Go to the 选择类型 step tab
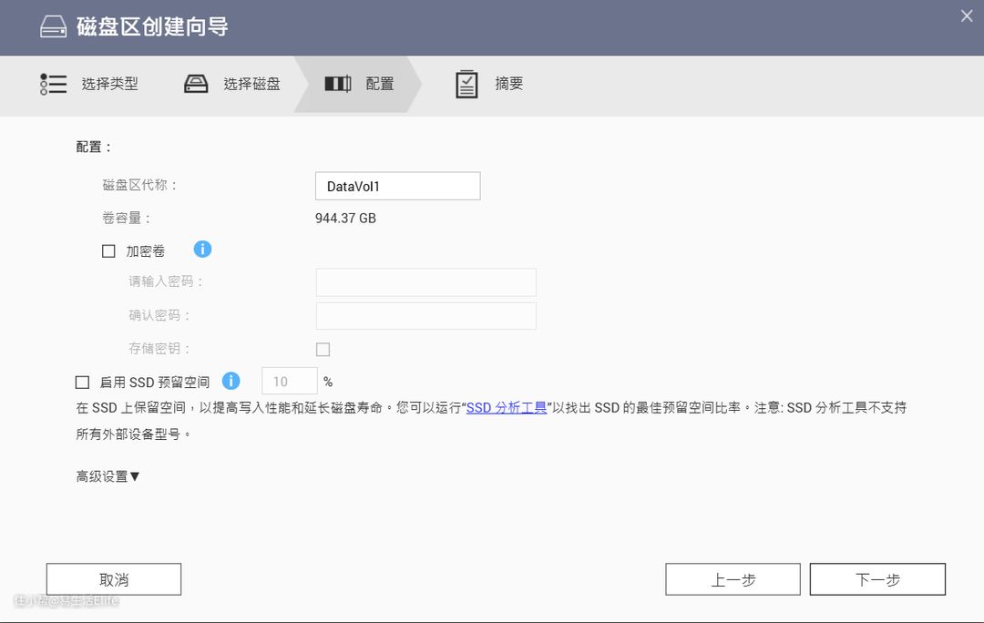This screenshot has height=623, width=984. pyautogui.click(x=109, y=84)
